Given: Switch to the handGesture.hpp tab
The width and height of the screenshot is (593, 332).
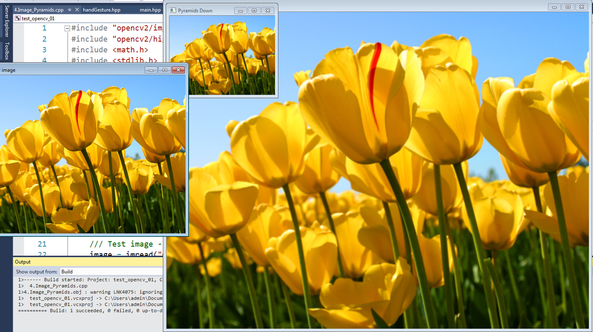Looking at the screenshot, I should [101, 10].
